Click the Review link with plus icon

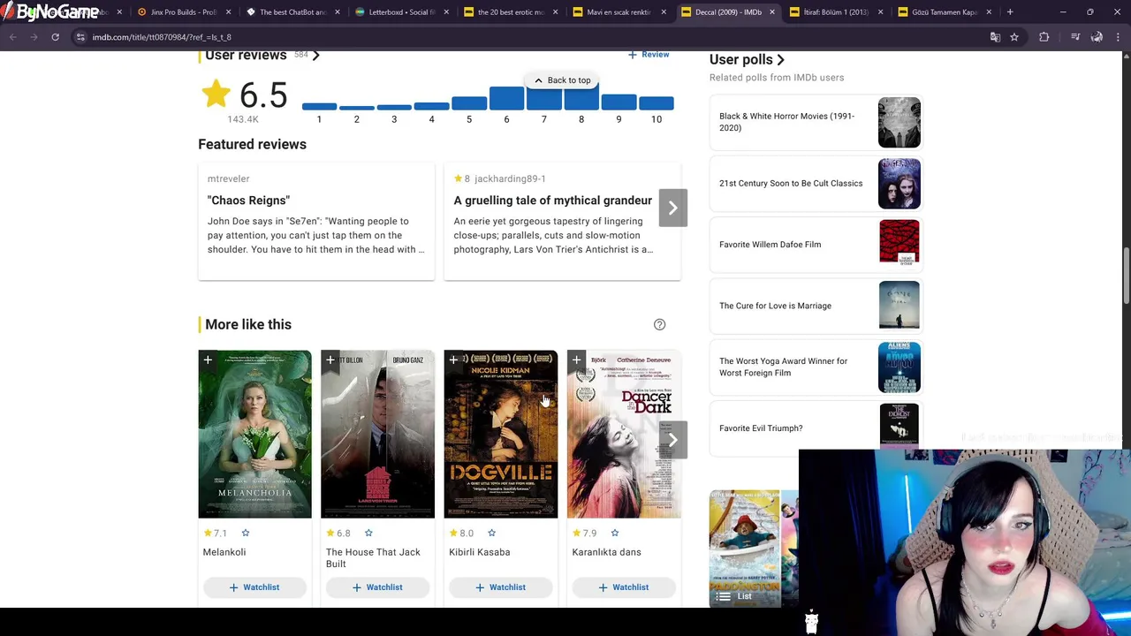coord(649,55)
